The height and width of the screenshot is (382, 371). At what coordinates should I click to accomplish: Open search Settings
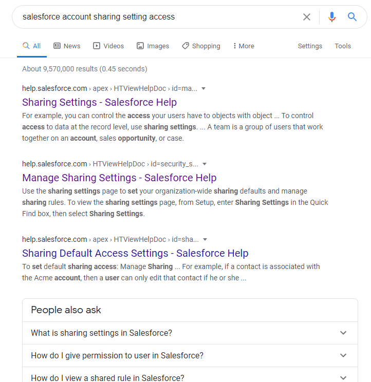coord(310,46)
